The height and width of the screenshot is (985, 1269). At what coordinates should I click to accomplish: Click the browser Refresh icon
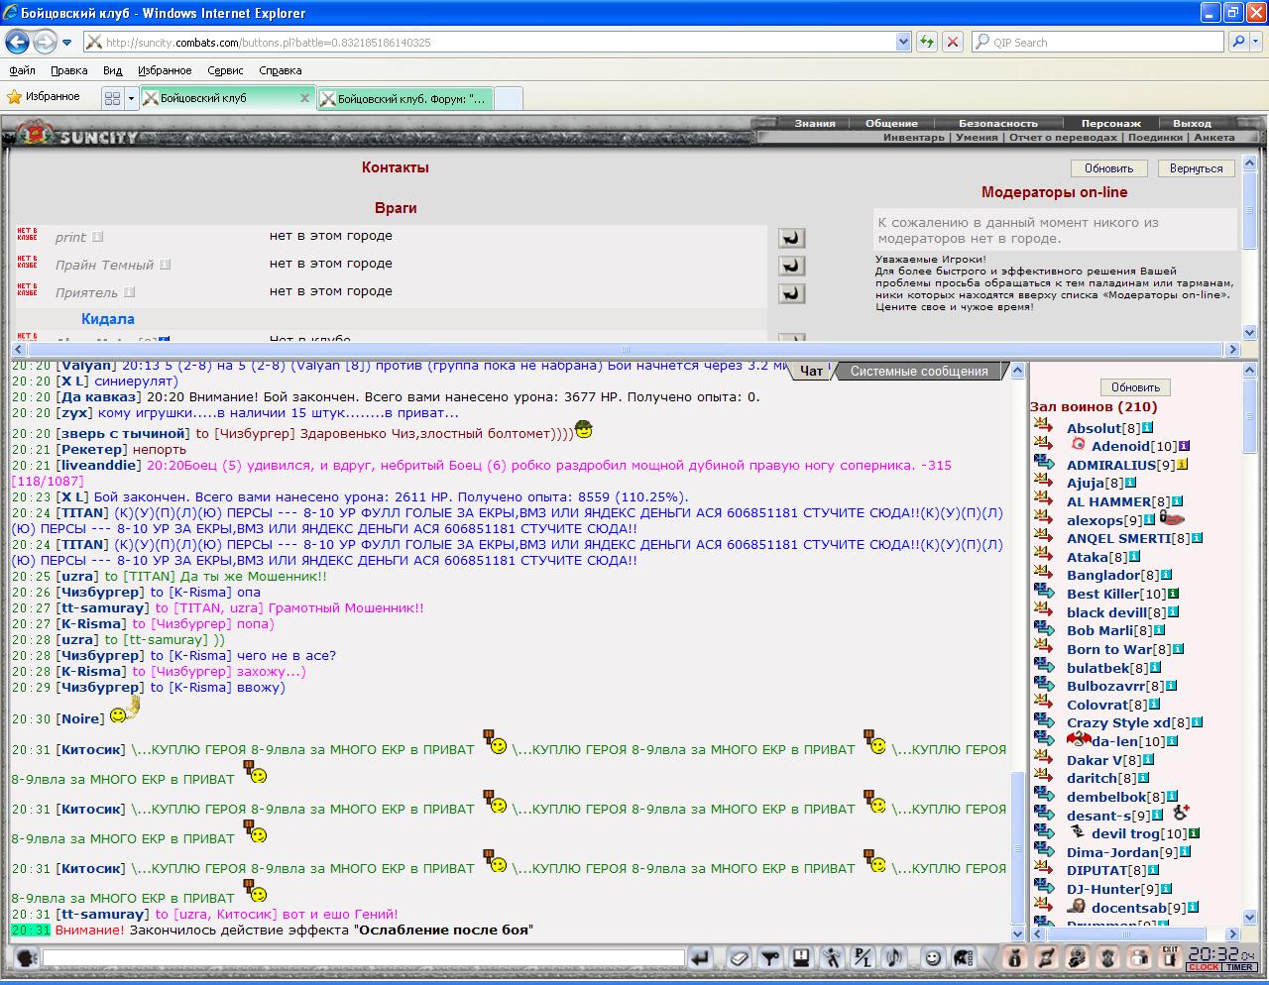click(x=927, y=42)
